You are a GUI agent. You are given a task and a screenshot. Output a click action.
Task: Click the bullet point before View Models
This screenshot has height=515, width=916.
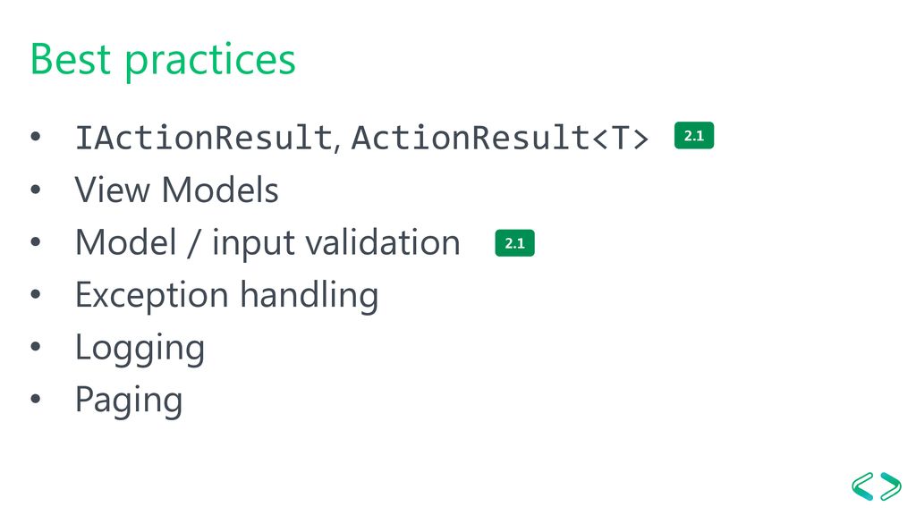[x=36, y=190]
